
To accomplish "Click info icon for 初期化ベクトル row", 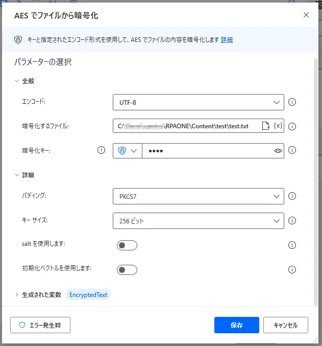I will [292, 269].
